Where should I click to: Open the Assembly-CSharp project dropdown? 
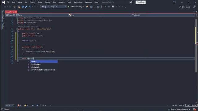[37, 15]
